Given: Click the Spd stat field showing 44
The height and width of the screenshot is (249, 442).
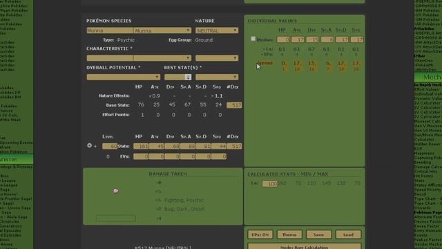Looking at the screenshot, I should tap(218, 146).
